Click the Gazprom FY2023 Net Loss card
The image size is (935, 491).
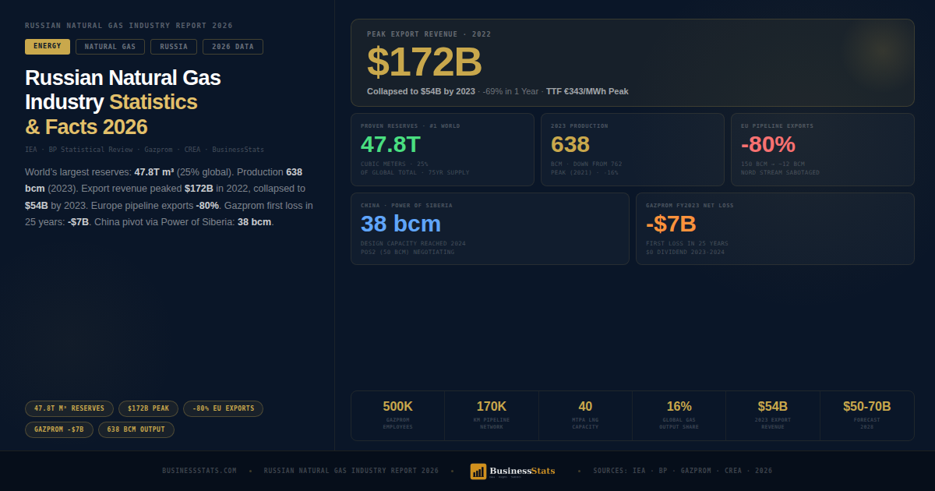tap(775, 228)
